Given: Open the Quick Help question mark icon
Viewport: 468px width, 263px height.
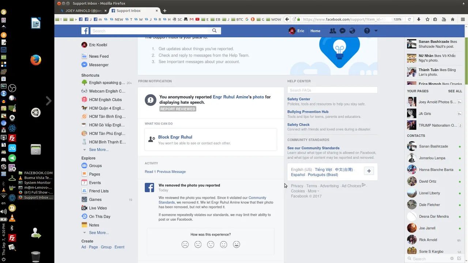Looking at the screenshot, I should click(x=367, y=31).
